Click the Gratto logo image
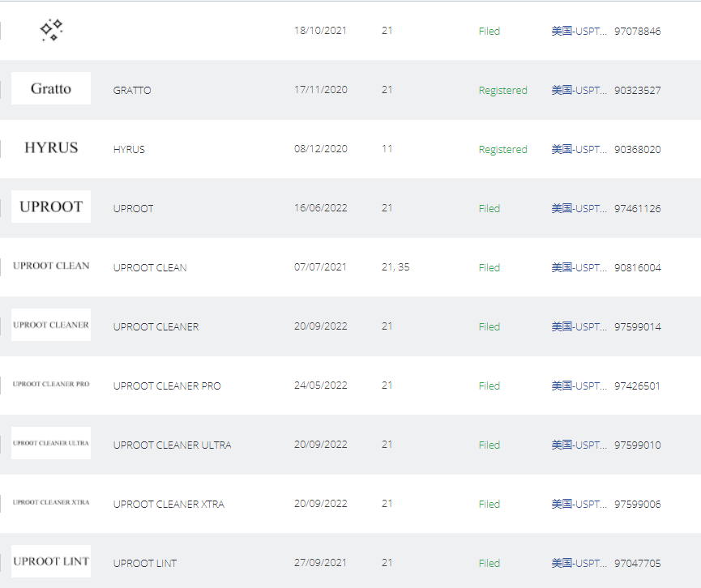Screen dimensions: 701x588 click(x=51, y=88)
